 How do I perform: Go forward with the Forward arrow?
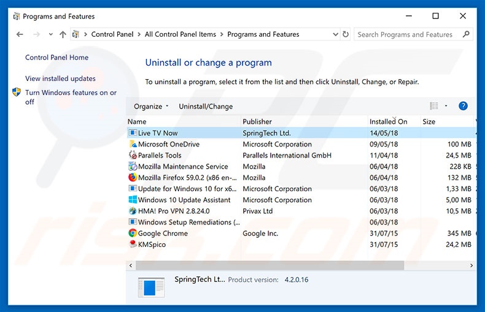click(36, 34)
